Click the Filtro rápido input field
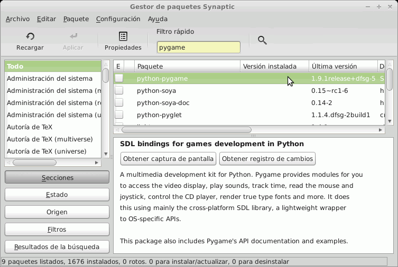This screenshot has height=267, width=398. pyautogui.click(x=199, y=47)
